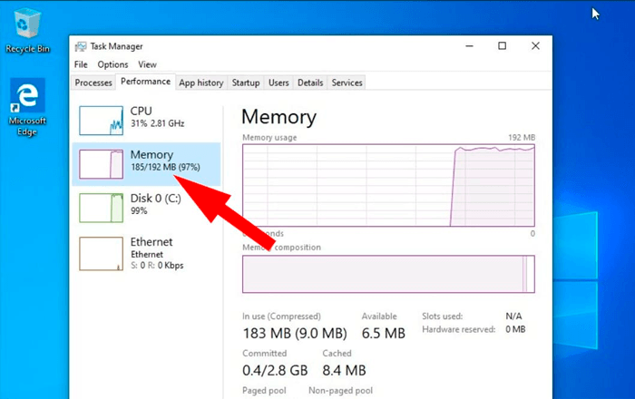635x399 pixels.
Task: Open the Options menu
Action: click(x=112, y=64)
